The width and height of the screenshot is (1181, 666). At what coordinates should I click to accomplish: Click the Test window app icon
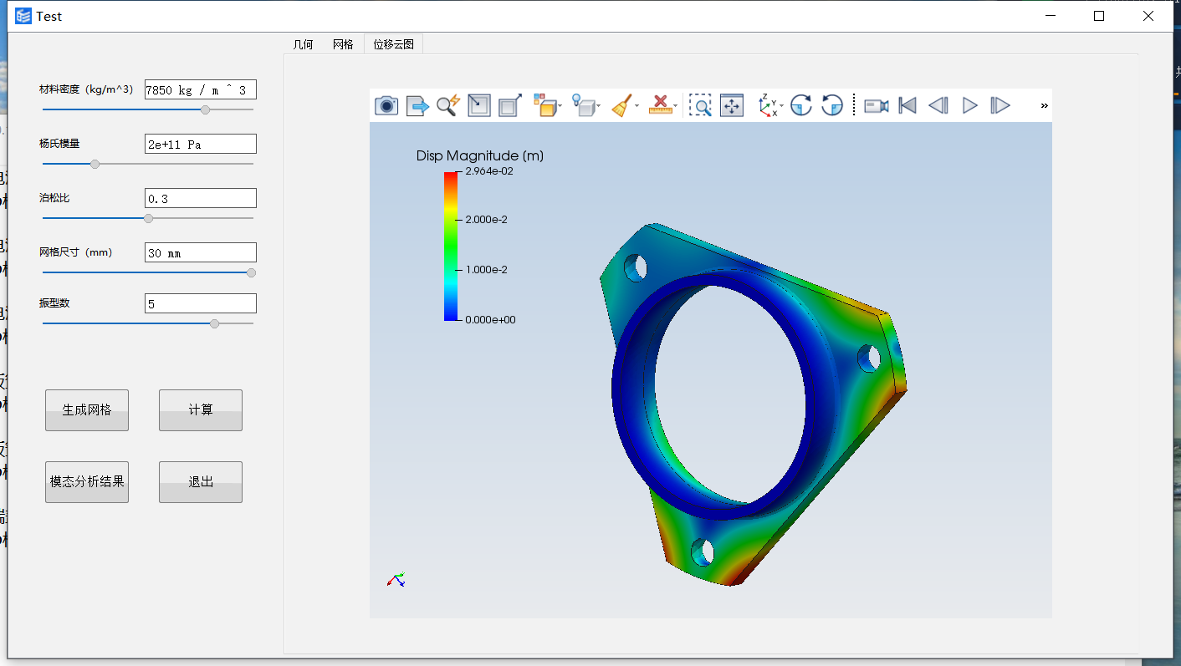tap(23, 16)
